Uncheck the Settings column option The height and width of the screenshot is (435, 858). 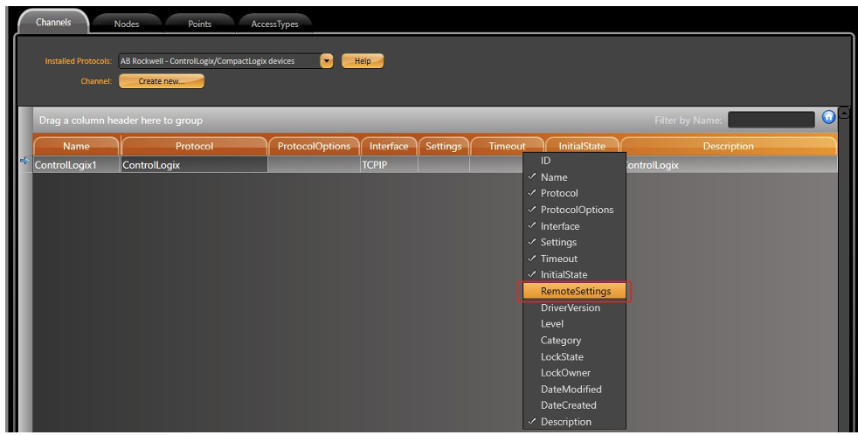[x=574, y=242]
